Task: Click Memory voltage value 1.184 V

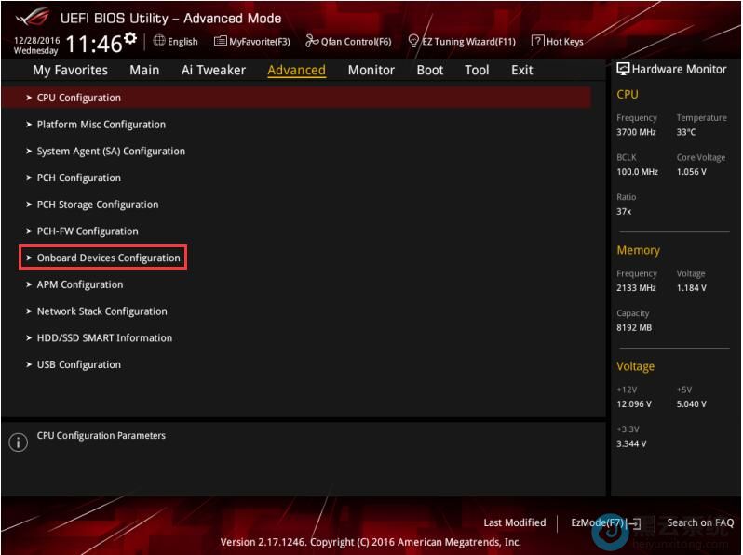Action: point(692,287)
